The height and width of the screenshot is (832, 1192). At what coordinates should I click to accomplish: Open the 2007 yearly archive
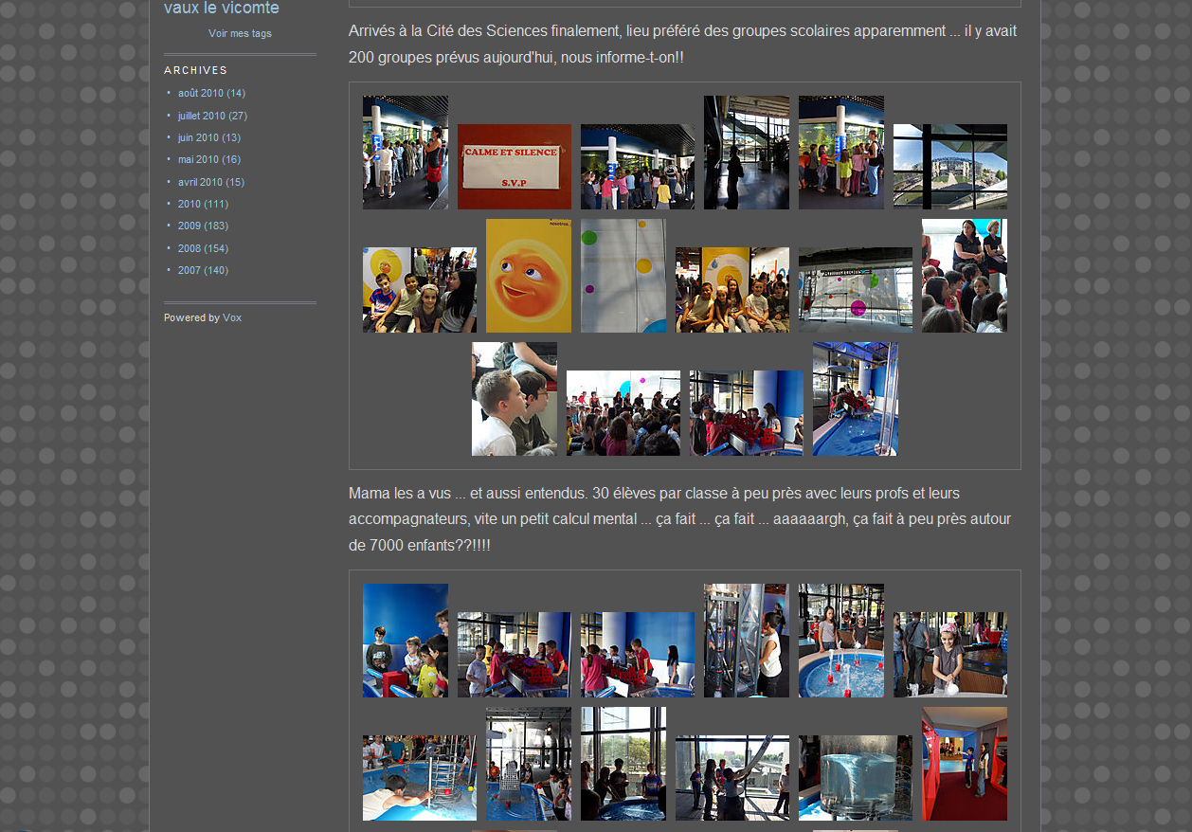click(x=190, y=270)
